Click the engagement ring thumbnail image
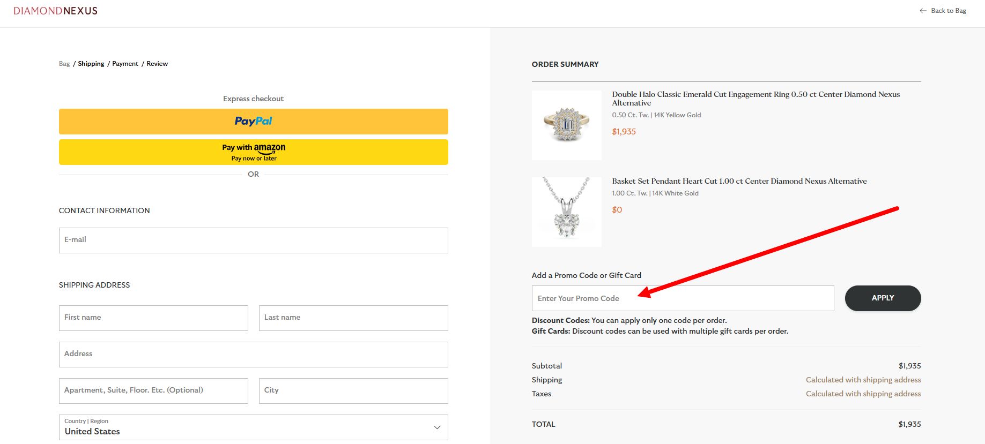985x444 pixels. pos(566,125)
